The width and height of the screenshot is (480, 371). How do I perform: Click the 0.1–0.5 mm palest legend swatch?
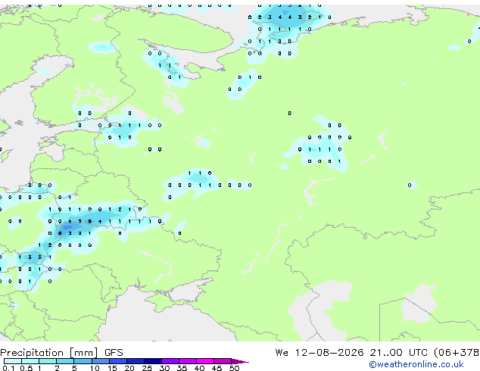point(13,361)
